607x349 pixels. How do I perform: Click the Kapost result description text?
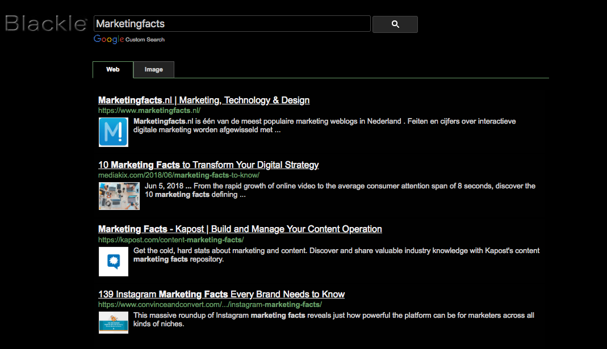[x=336, y=255]
